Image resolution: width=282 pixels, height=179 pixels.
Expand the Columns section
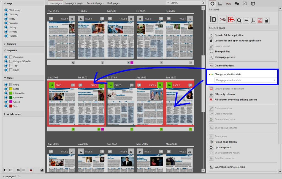tap(5, 44)
